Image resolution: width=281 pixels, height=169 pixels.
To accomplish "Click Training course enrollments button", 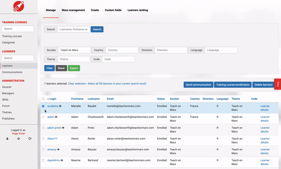I will tap(233, 85).
